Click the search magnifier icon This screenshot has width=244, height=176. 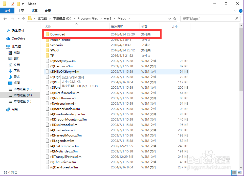pos(237,18)
